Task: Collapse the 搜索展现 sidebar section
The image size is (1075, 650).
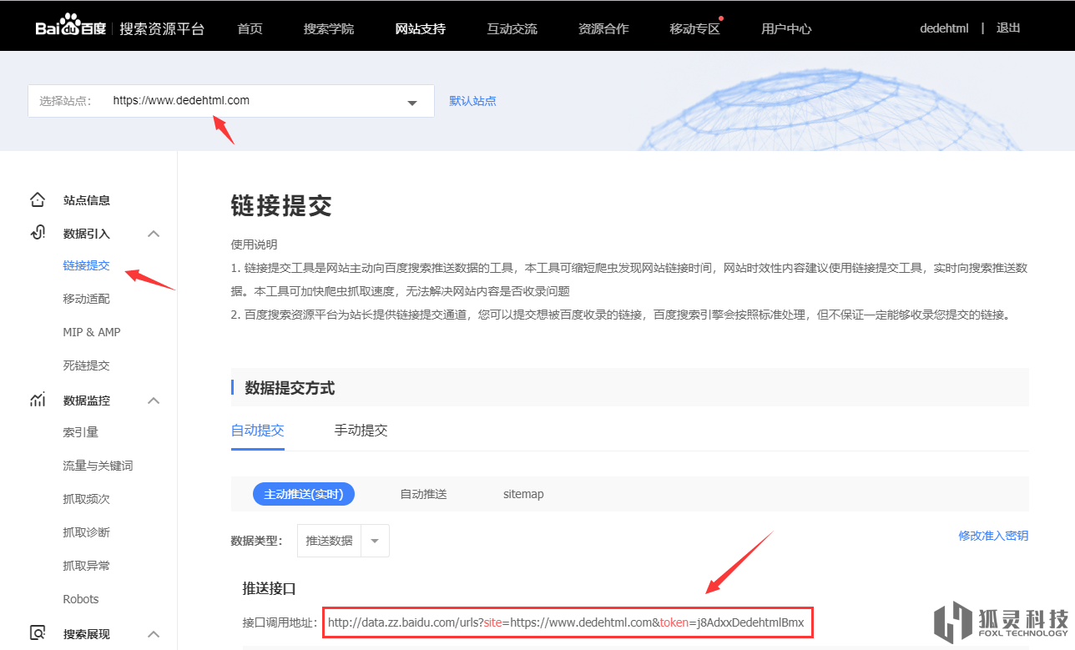Action: (154, 634)
